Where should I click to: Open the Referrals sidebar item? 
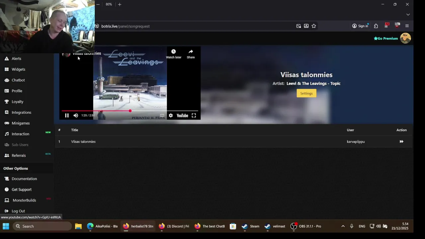coord(19,155)
